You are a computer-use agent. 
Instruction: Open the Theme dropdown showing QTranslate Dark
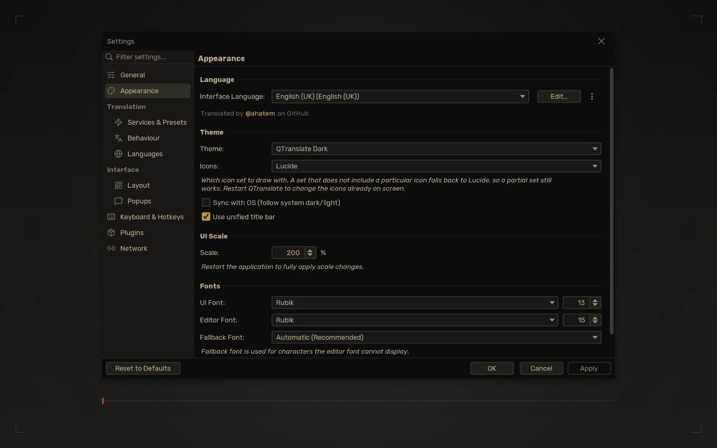(436, 149)
